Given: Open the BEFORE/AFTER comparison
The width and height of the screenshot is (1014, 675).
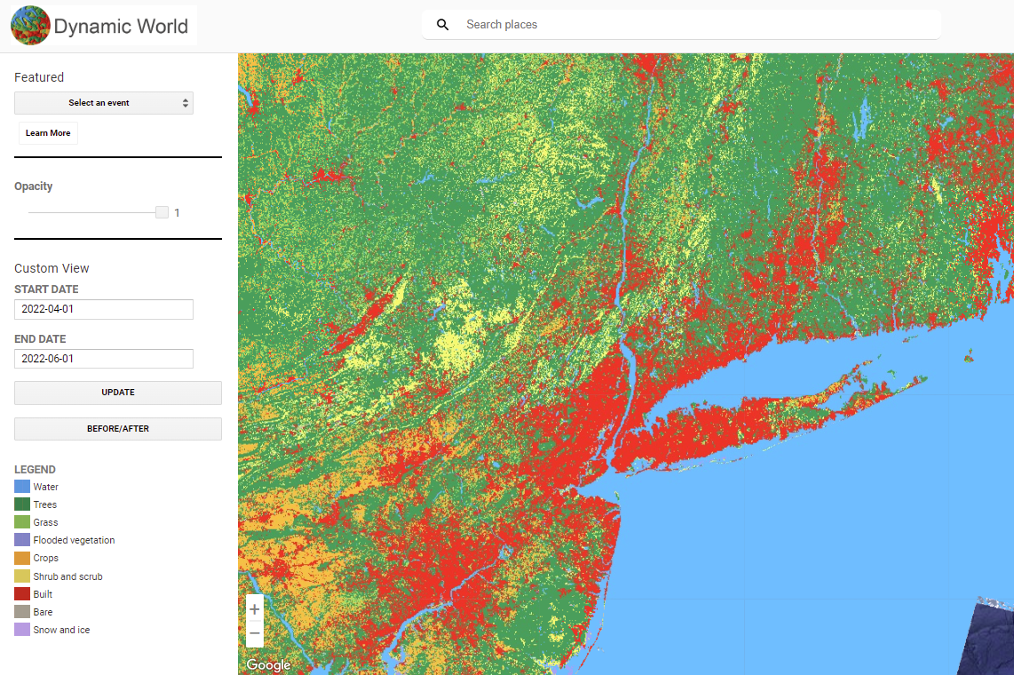Looking at the screenshot, I should point(118,429).
